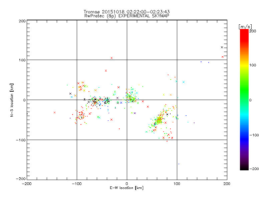Click the '100' tick label on N-S axis
Image resolution: width=267 pixels, height=200 pixels.
click(x=22, y=60)
